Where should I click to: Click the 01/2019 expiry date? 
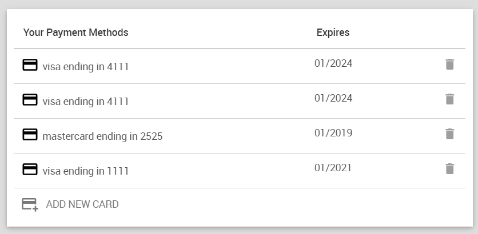(x=333, y=133)
